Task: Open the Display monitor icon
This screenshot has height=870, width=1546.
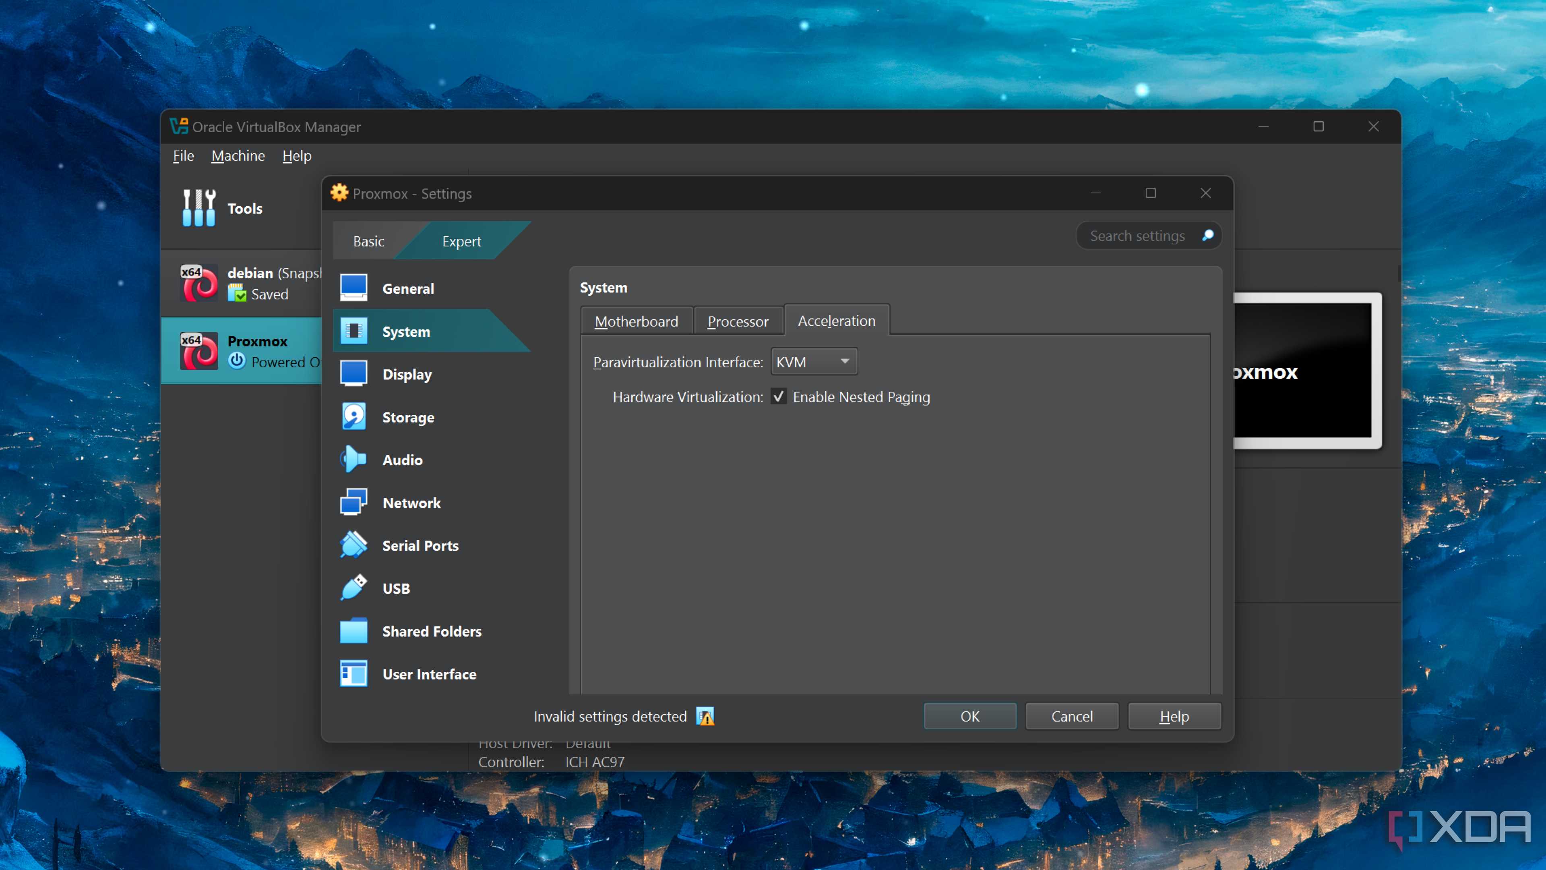Action: [x=353, y=373]
